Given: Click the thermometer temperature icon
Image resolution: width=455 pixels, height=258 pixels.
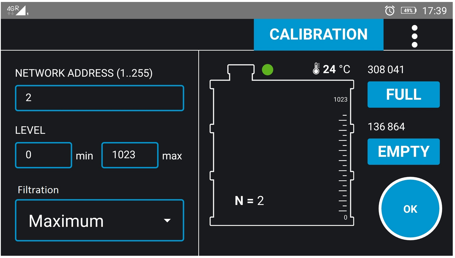Looking at the screenshot, I should [316, 68].
